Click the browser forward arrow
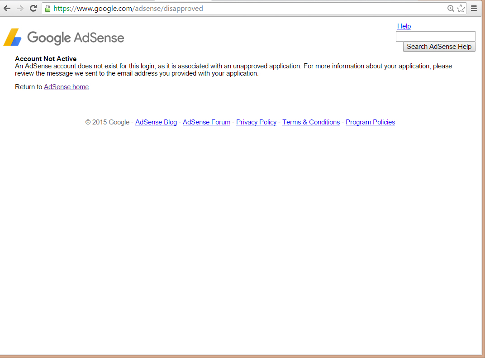The image size is (485, 358). [20, 8]
